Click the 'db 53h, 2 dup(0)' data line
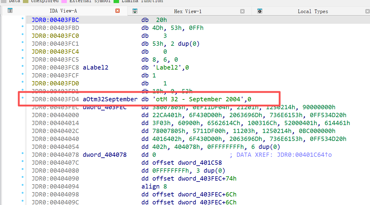The width and height of the screenshot is (370, 205). [x=171, y=44]
